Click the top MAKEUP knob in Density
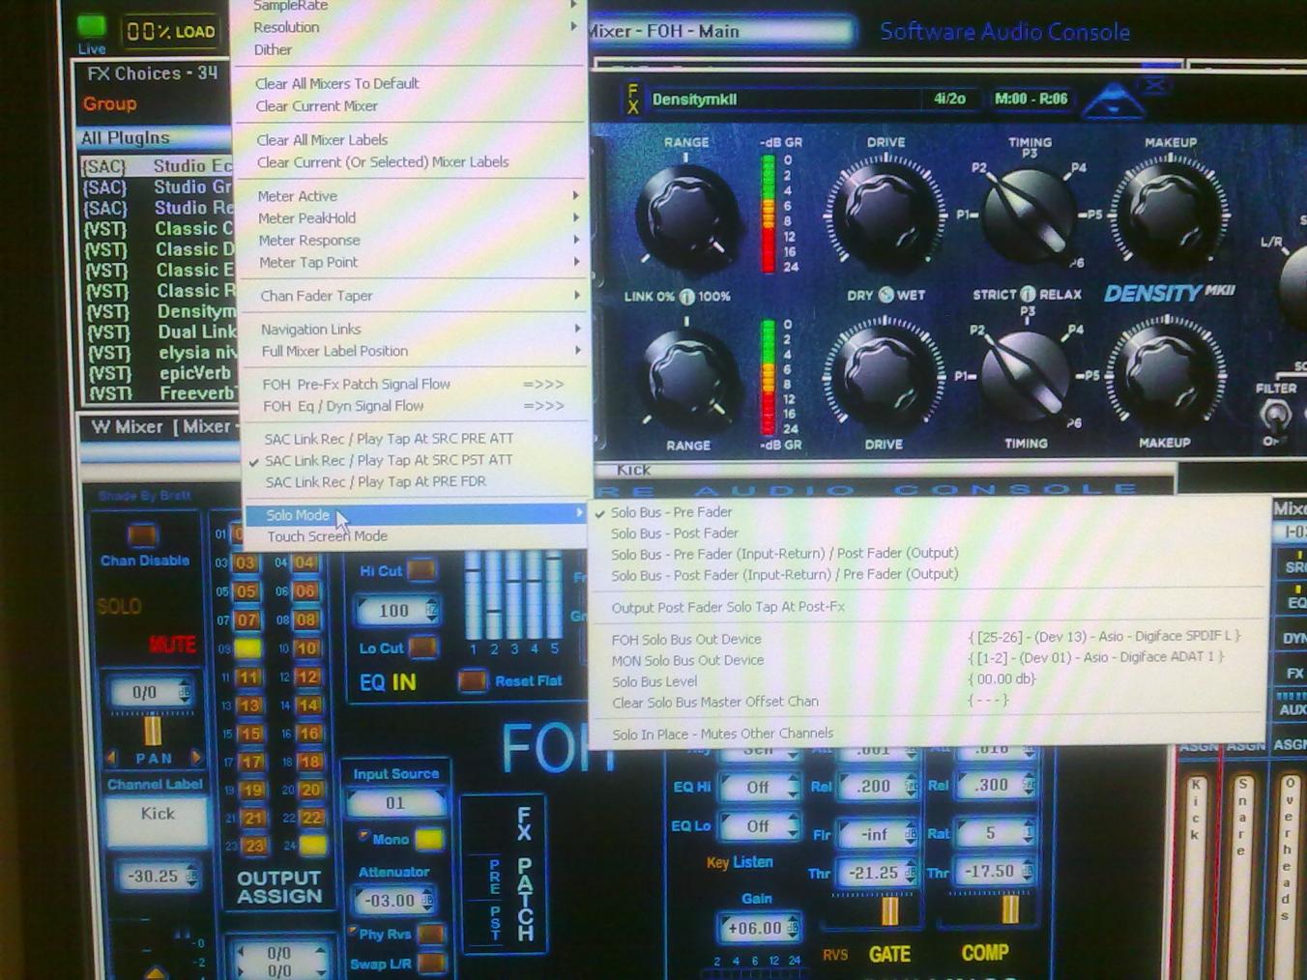 click(1168, 215)
